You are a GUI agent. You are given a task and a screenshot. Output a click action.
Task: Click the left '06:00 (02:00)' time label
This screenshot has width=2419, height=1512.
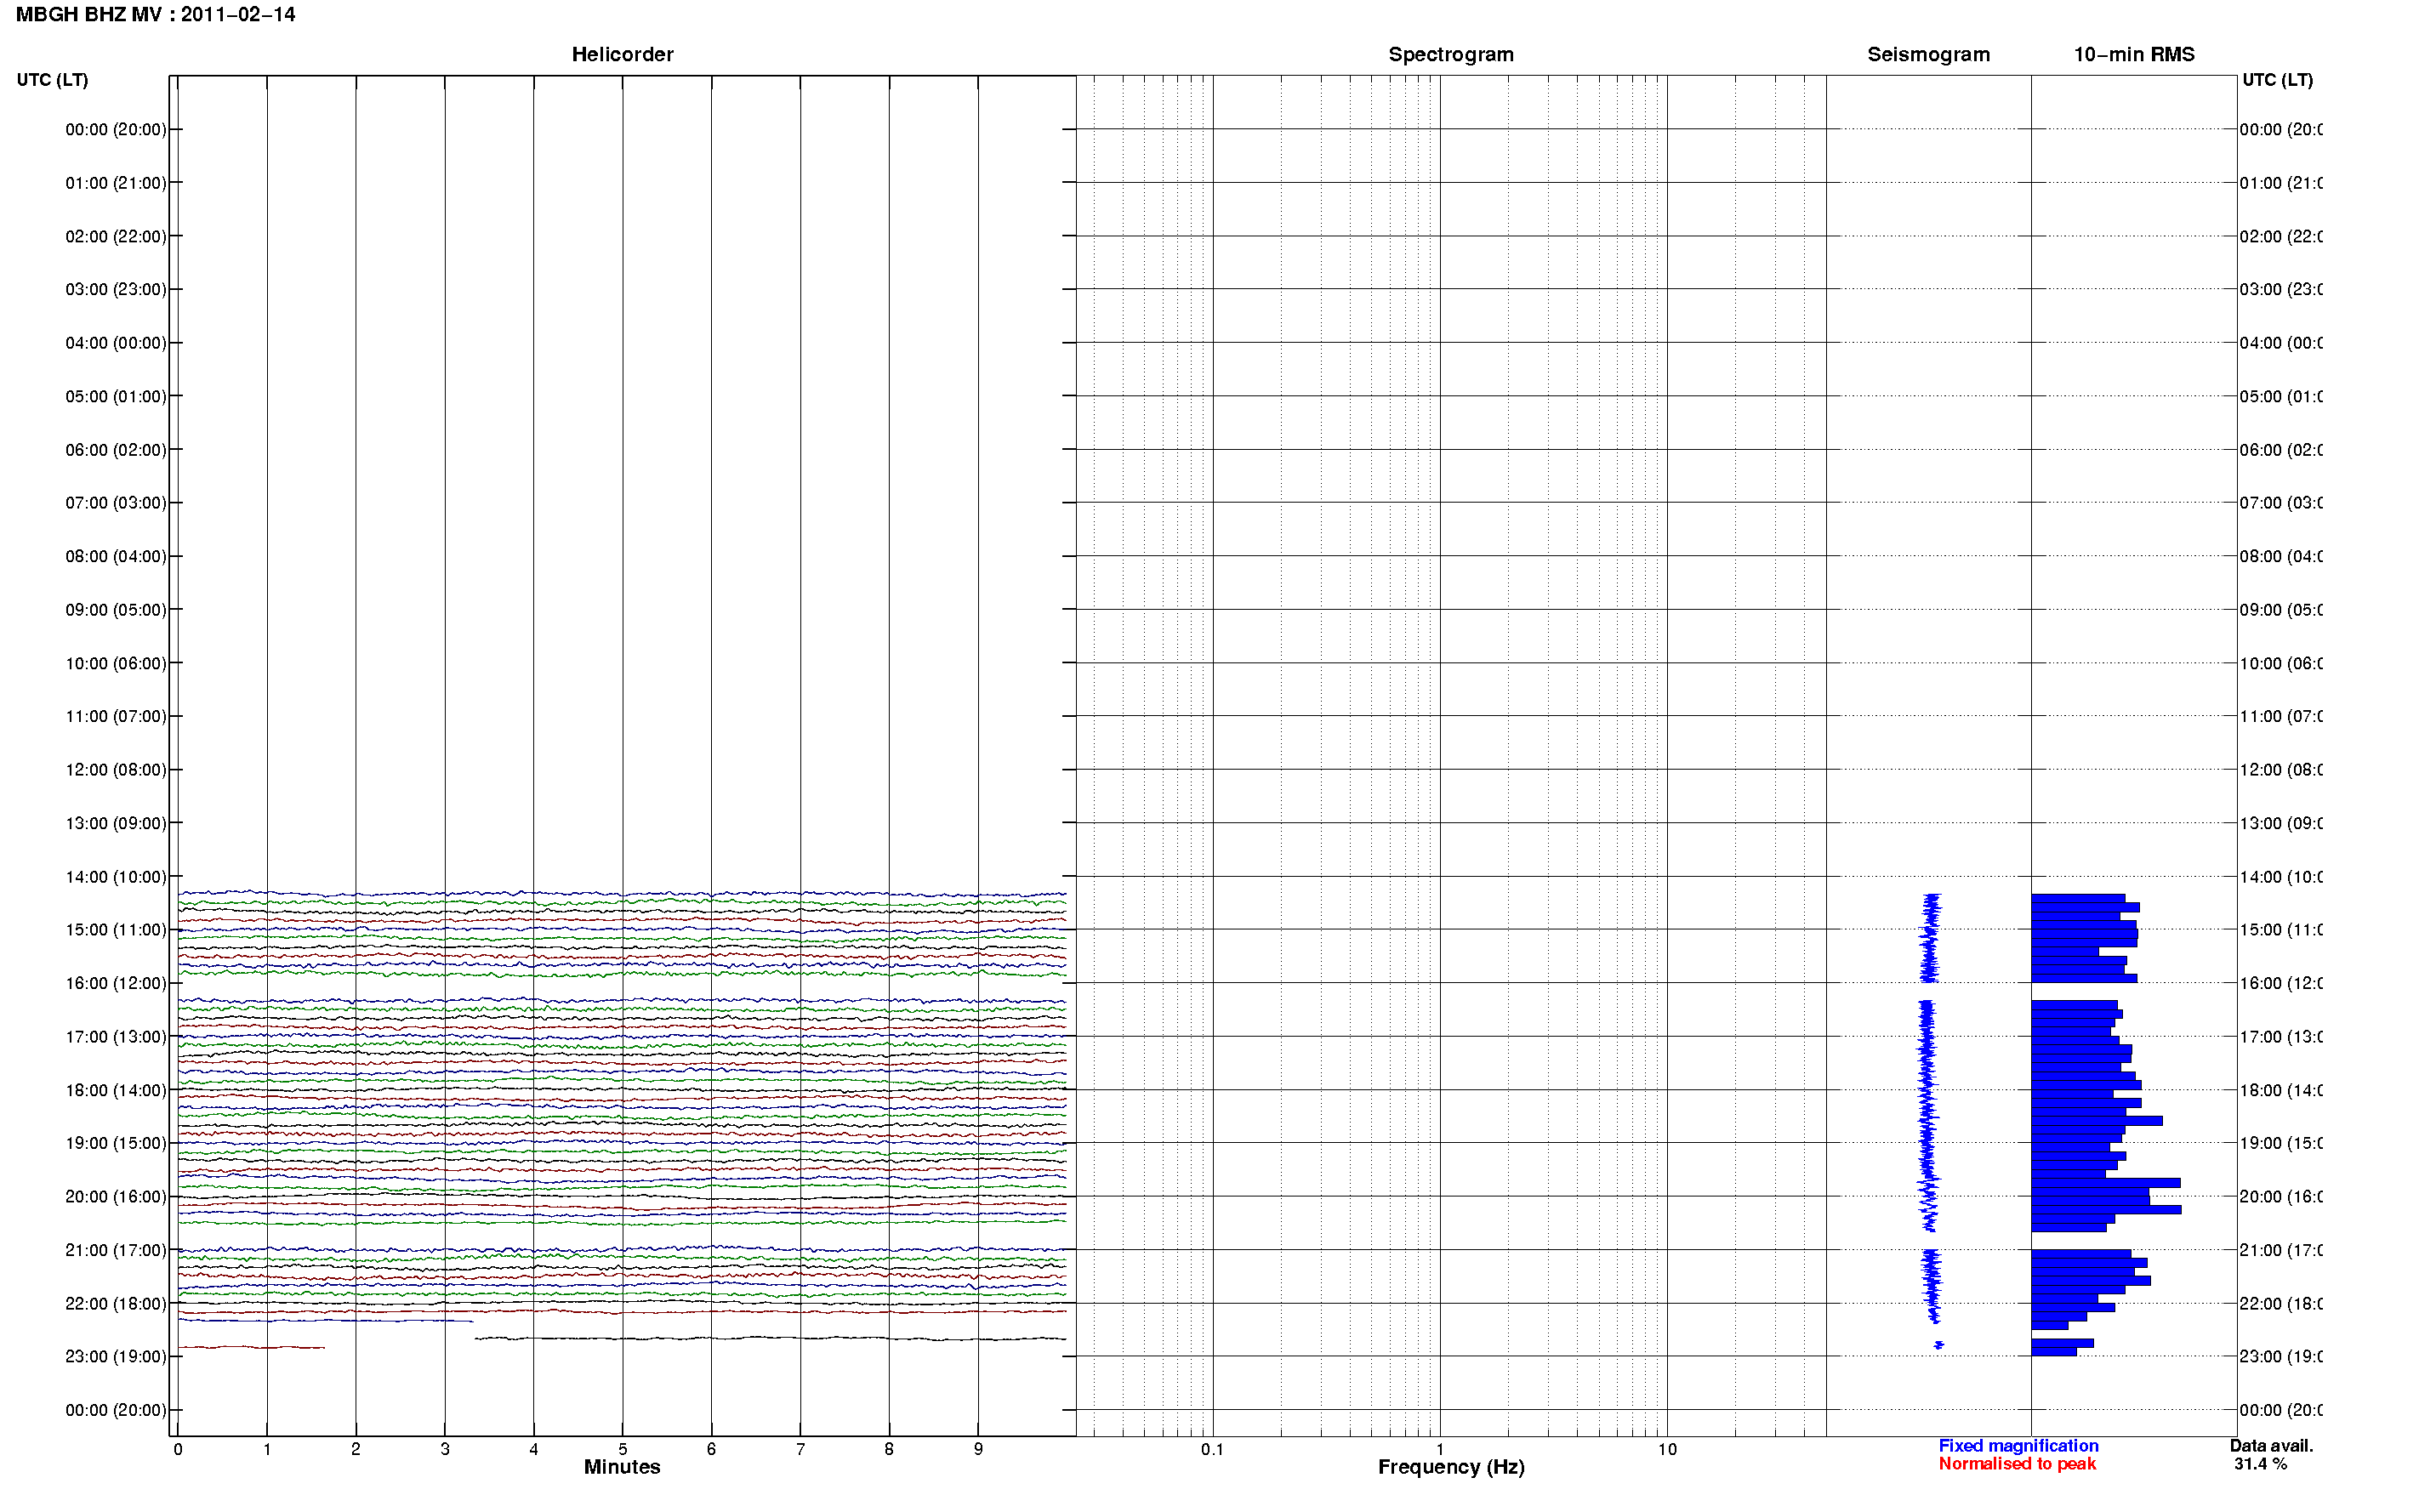116,450
